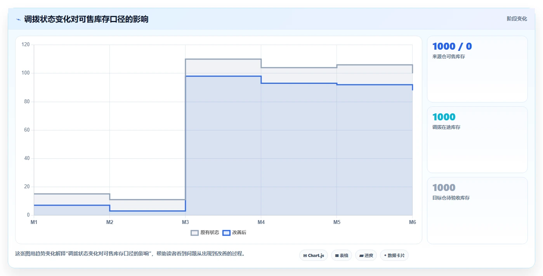Open the 来源仓可售库存 card
This screenshot has height=276, width=543.
click(x=477, y=69)
